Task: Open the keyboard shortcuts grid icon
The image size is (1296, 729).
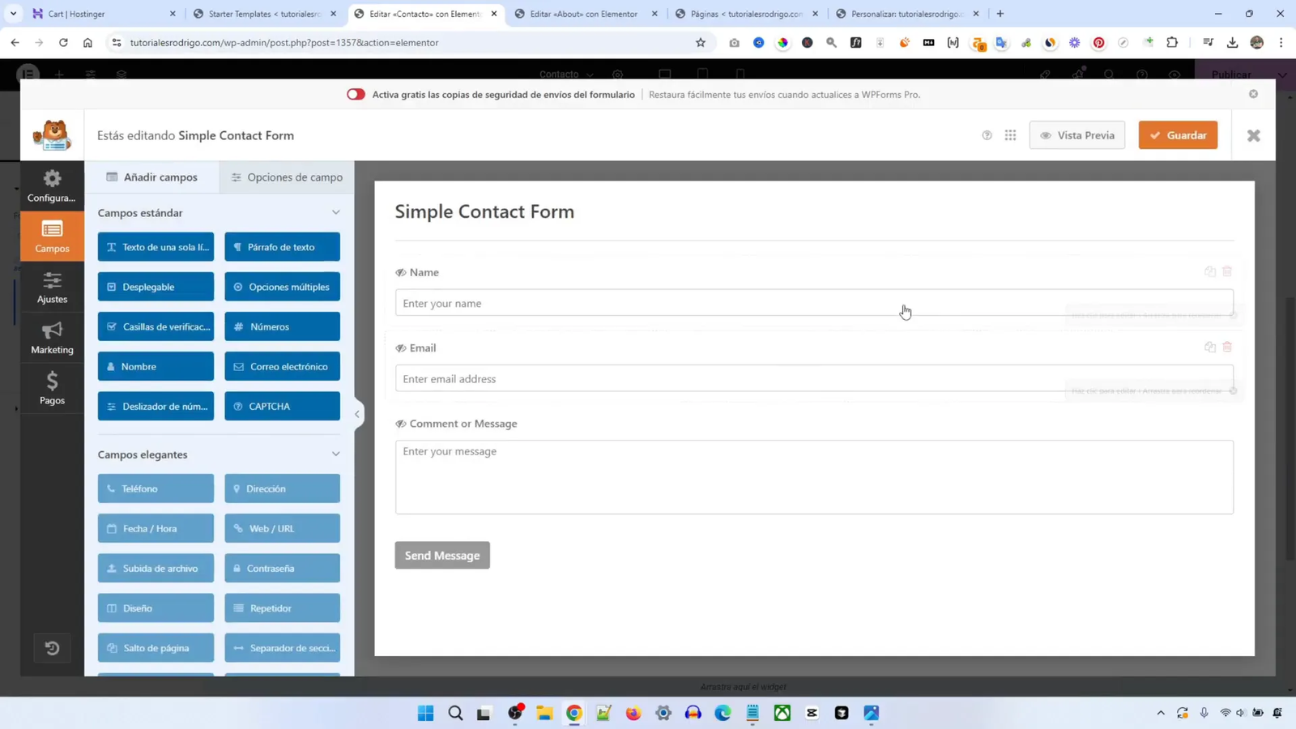Action: [1010, 135]
